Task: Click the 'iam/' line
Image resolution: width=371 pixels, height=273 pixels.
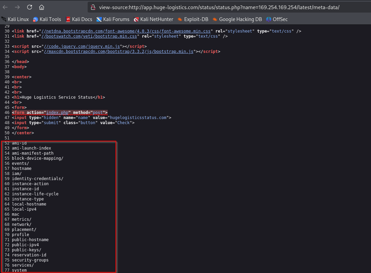Action: (x=17, y=174)
